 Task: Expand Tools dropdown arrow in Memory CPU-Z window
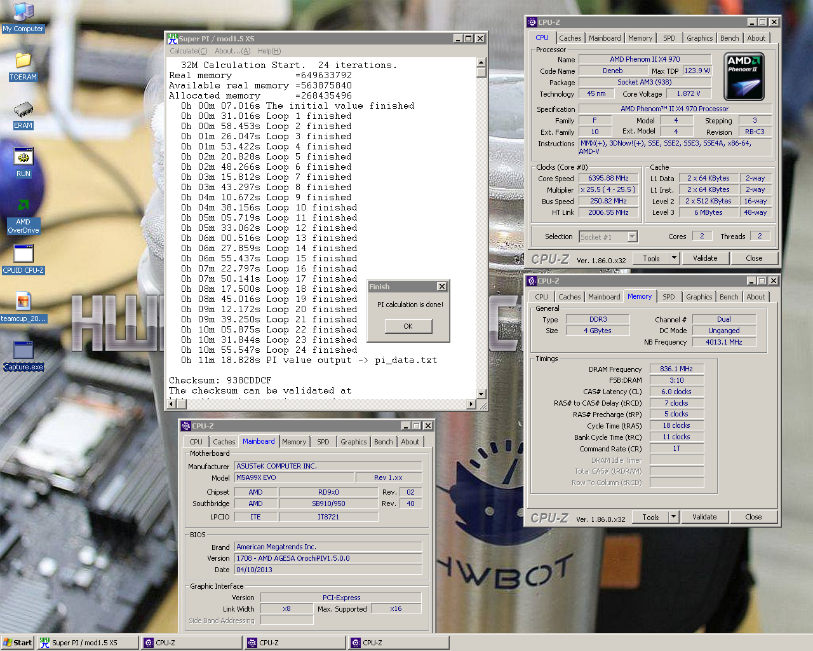pyautogui.click(x=674, y=517)
